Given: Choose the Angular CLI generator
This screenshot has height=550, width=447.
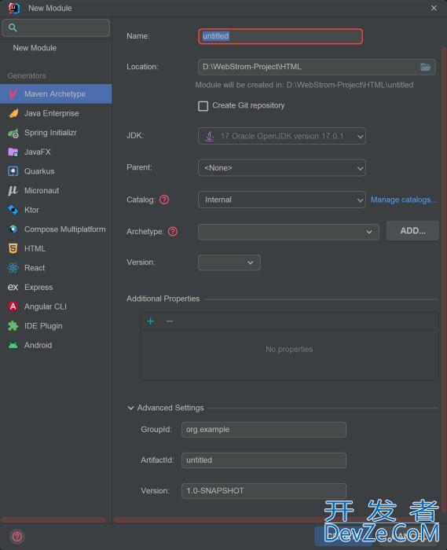Looking at the screenshot, I should (56, 306).
